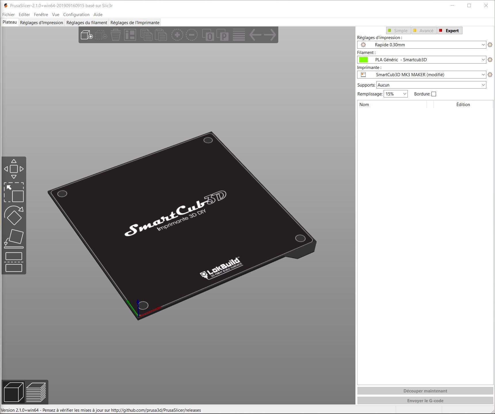Click the Arrange objects toolbar icon
Image resolution: width=495 pixels, height=414 pixels.
coord(130,35)
